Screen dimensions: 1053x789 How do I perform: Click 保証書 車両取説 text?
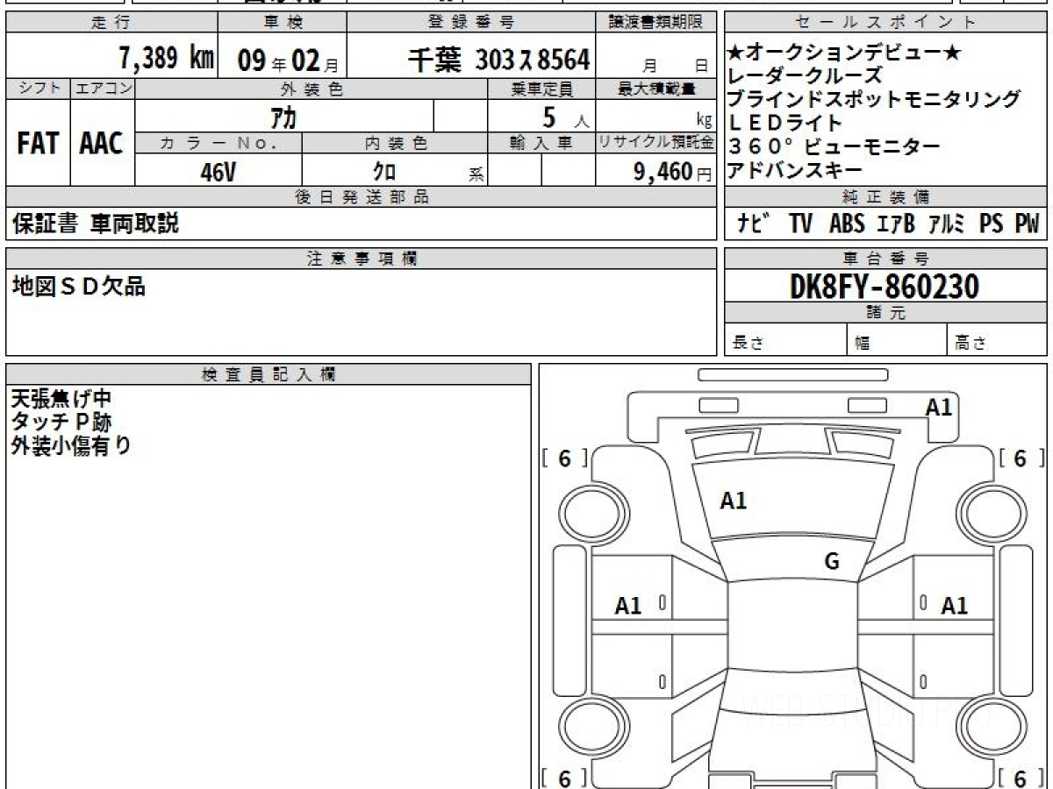point(96,224)
